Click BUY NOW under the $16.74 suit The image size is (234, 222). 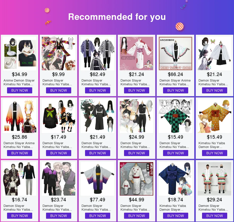[x=20, y=216]
